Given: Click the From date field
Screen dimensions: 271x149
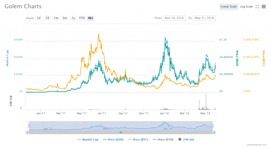Looking at the screenshot, I should [174, 18].
